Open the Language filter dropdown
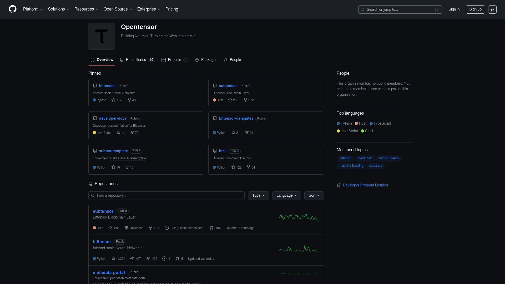Screen dimensions: 505x284 (x=286, y=196)
